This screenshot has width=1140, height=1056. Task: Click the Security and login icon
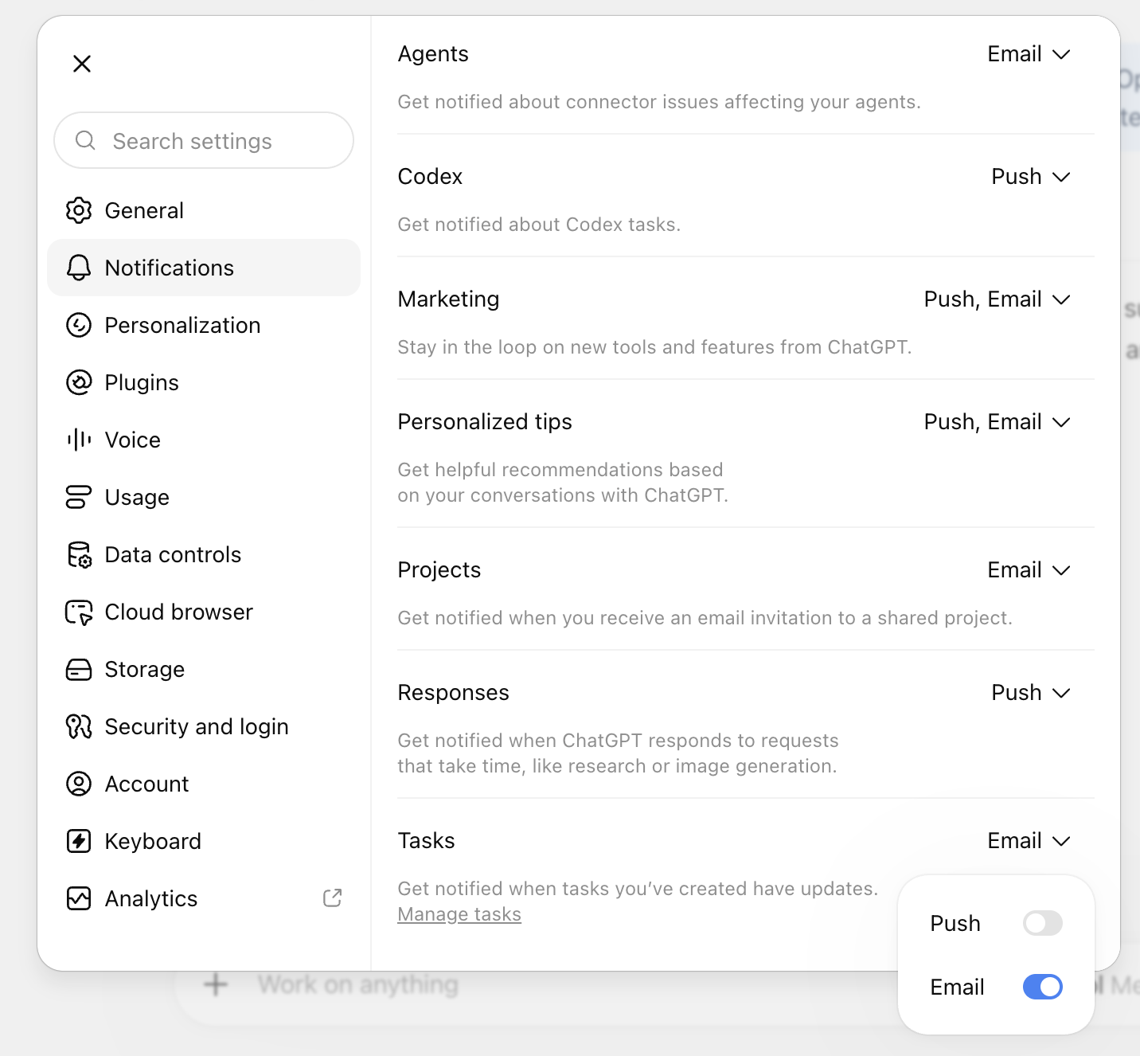(x=79, y=726)
